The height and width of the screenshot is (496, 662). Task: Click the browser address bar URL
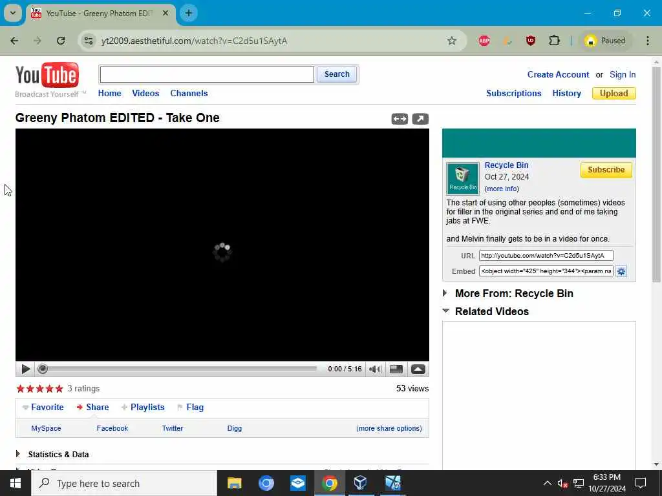(x=194, y=41)
